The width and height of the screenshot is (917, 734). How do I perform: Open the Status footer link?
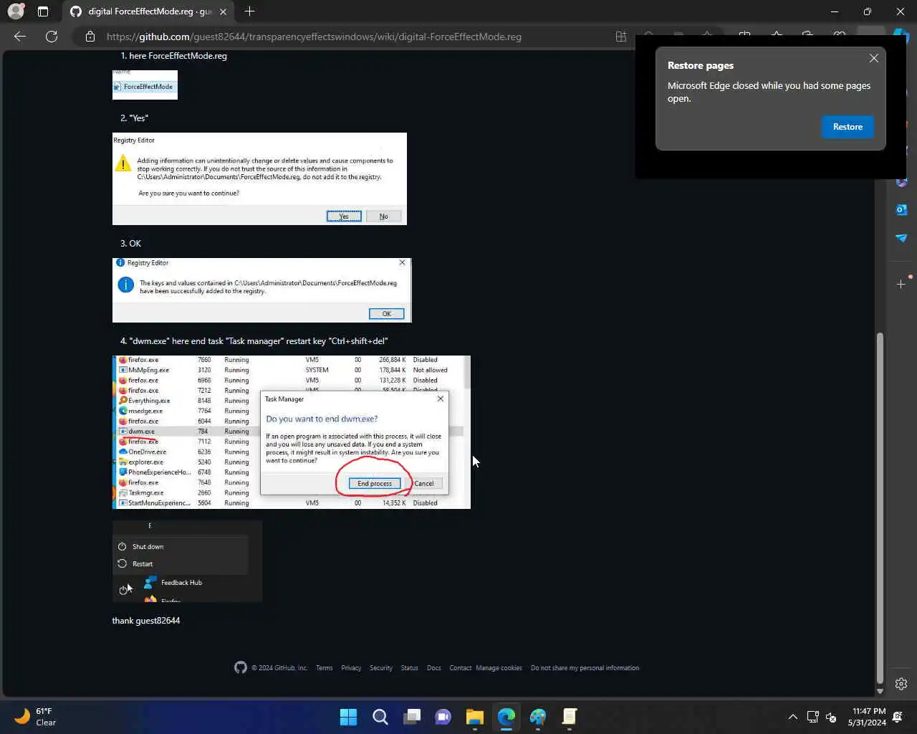pyautogui.click(x=410, y=668)
